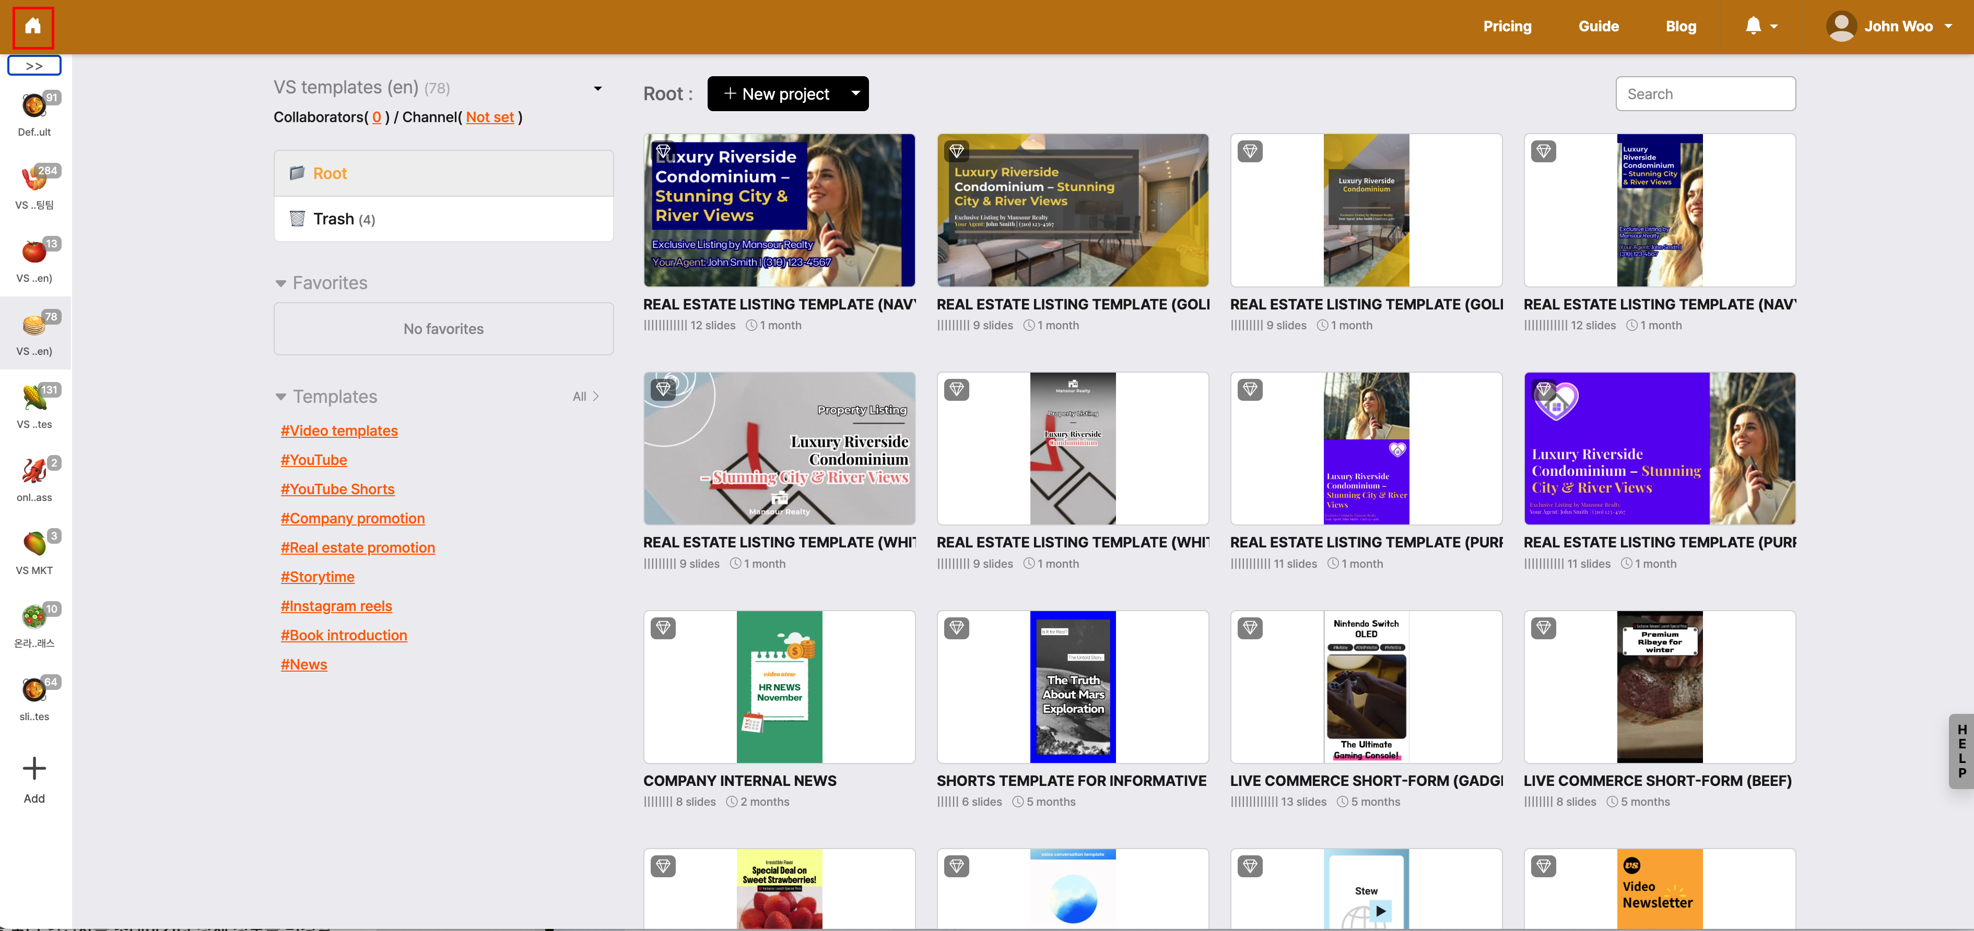This screenshot has width=1974, height=931.
Task: Open the VS templates (en) workspace dropdown
Action: pos(598,88)
